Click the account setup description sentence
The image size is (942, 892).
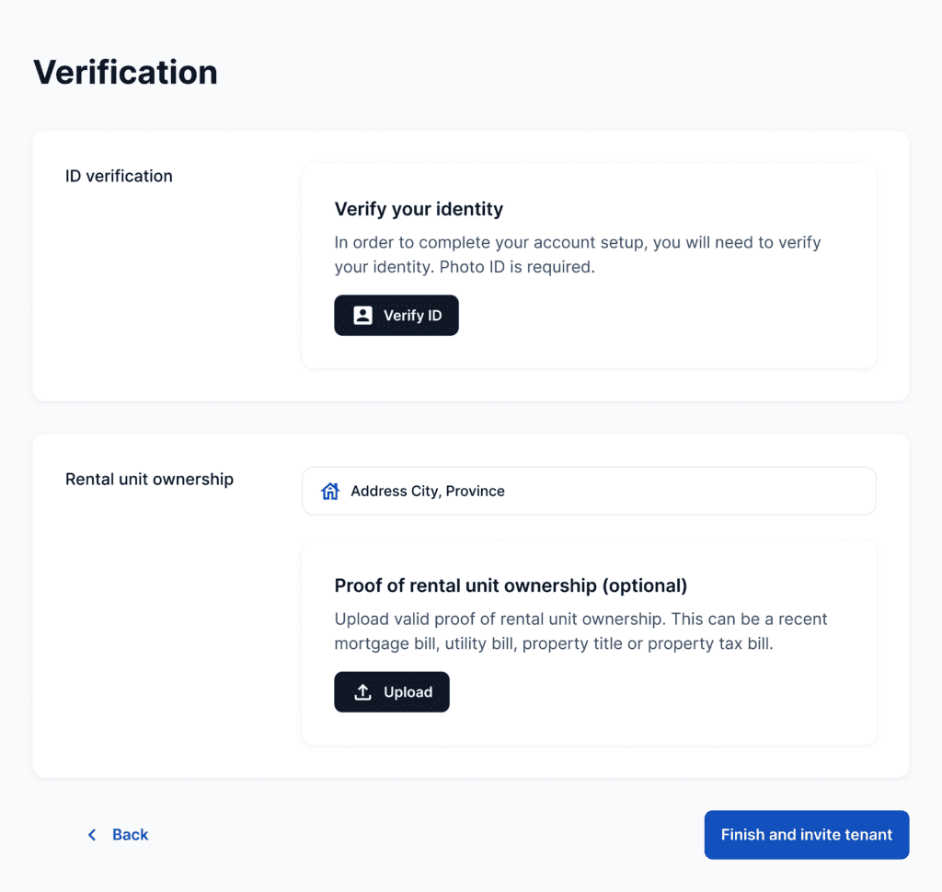click(578, 243)
